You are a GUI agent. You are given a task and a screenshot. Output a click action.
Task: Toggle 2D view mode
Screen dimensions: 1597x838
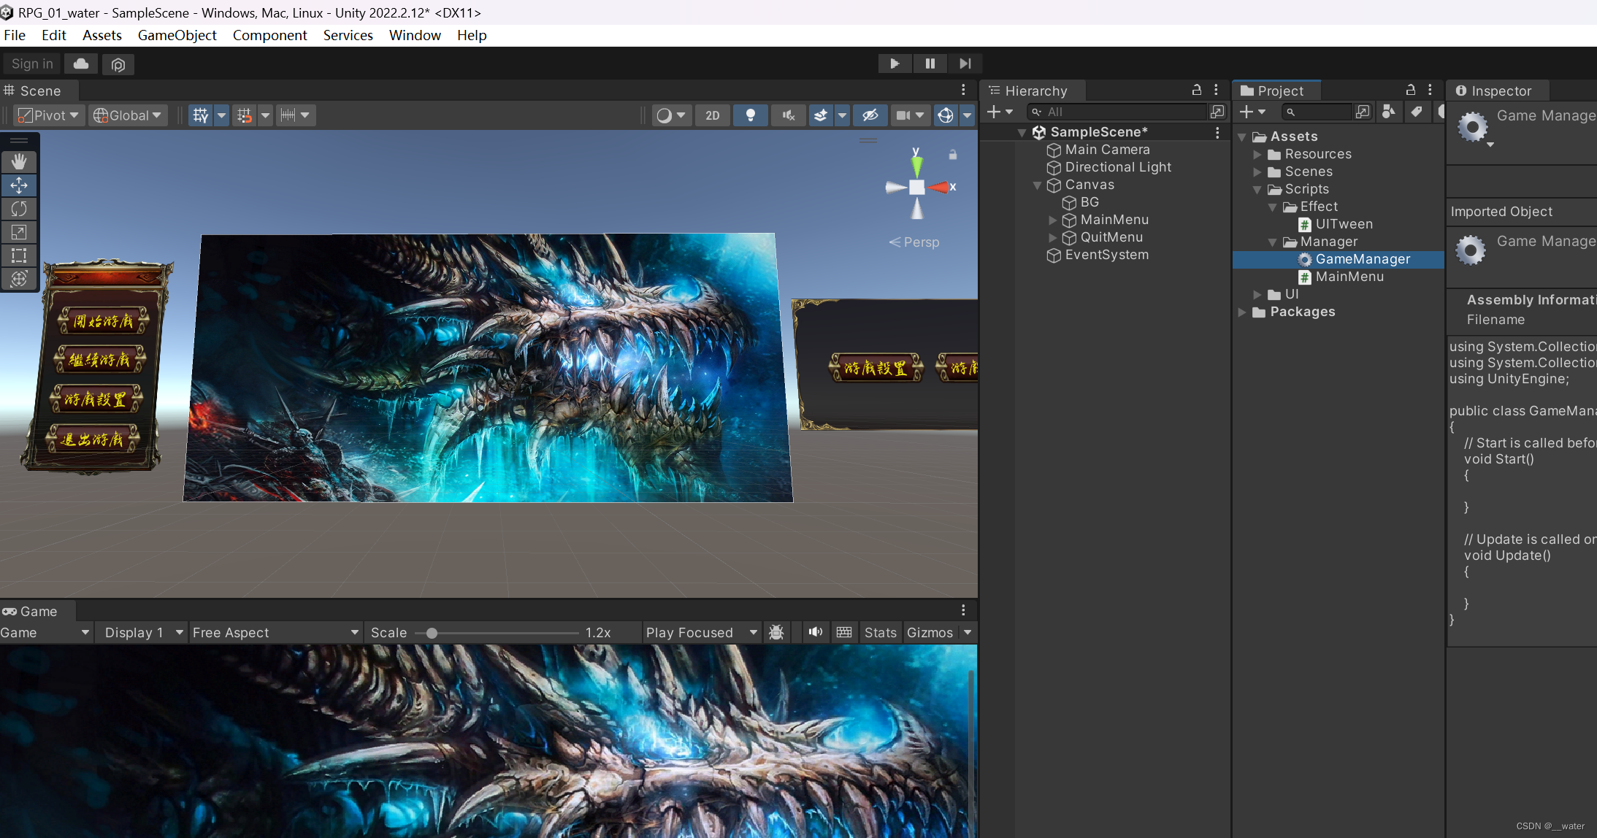pos(713,115)
